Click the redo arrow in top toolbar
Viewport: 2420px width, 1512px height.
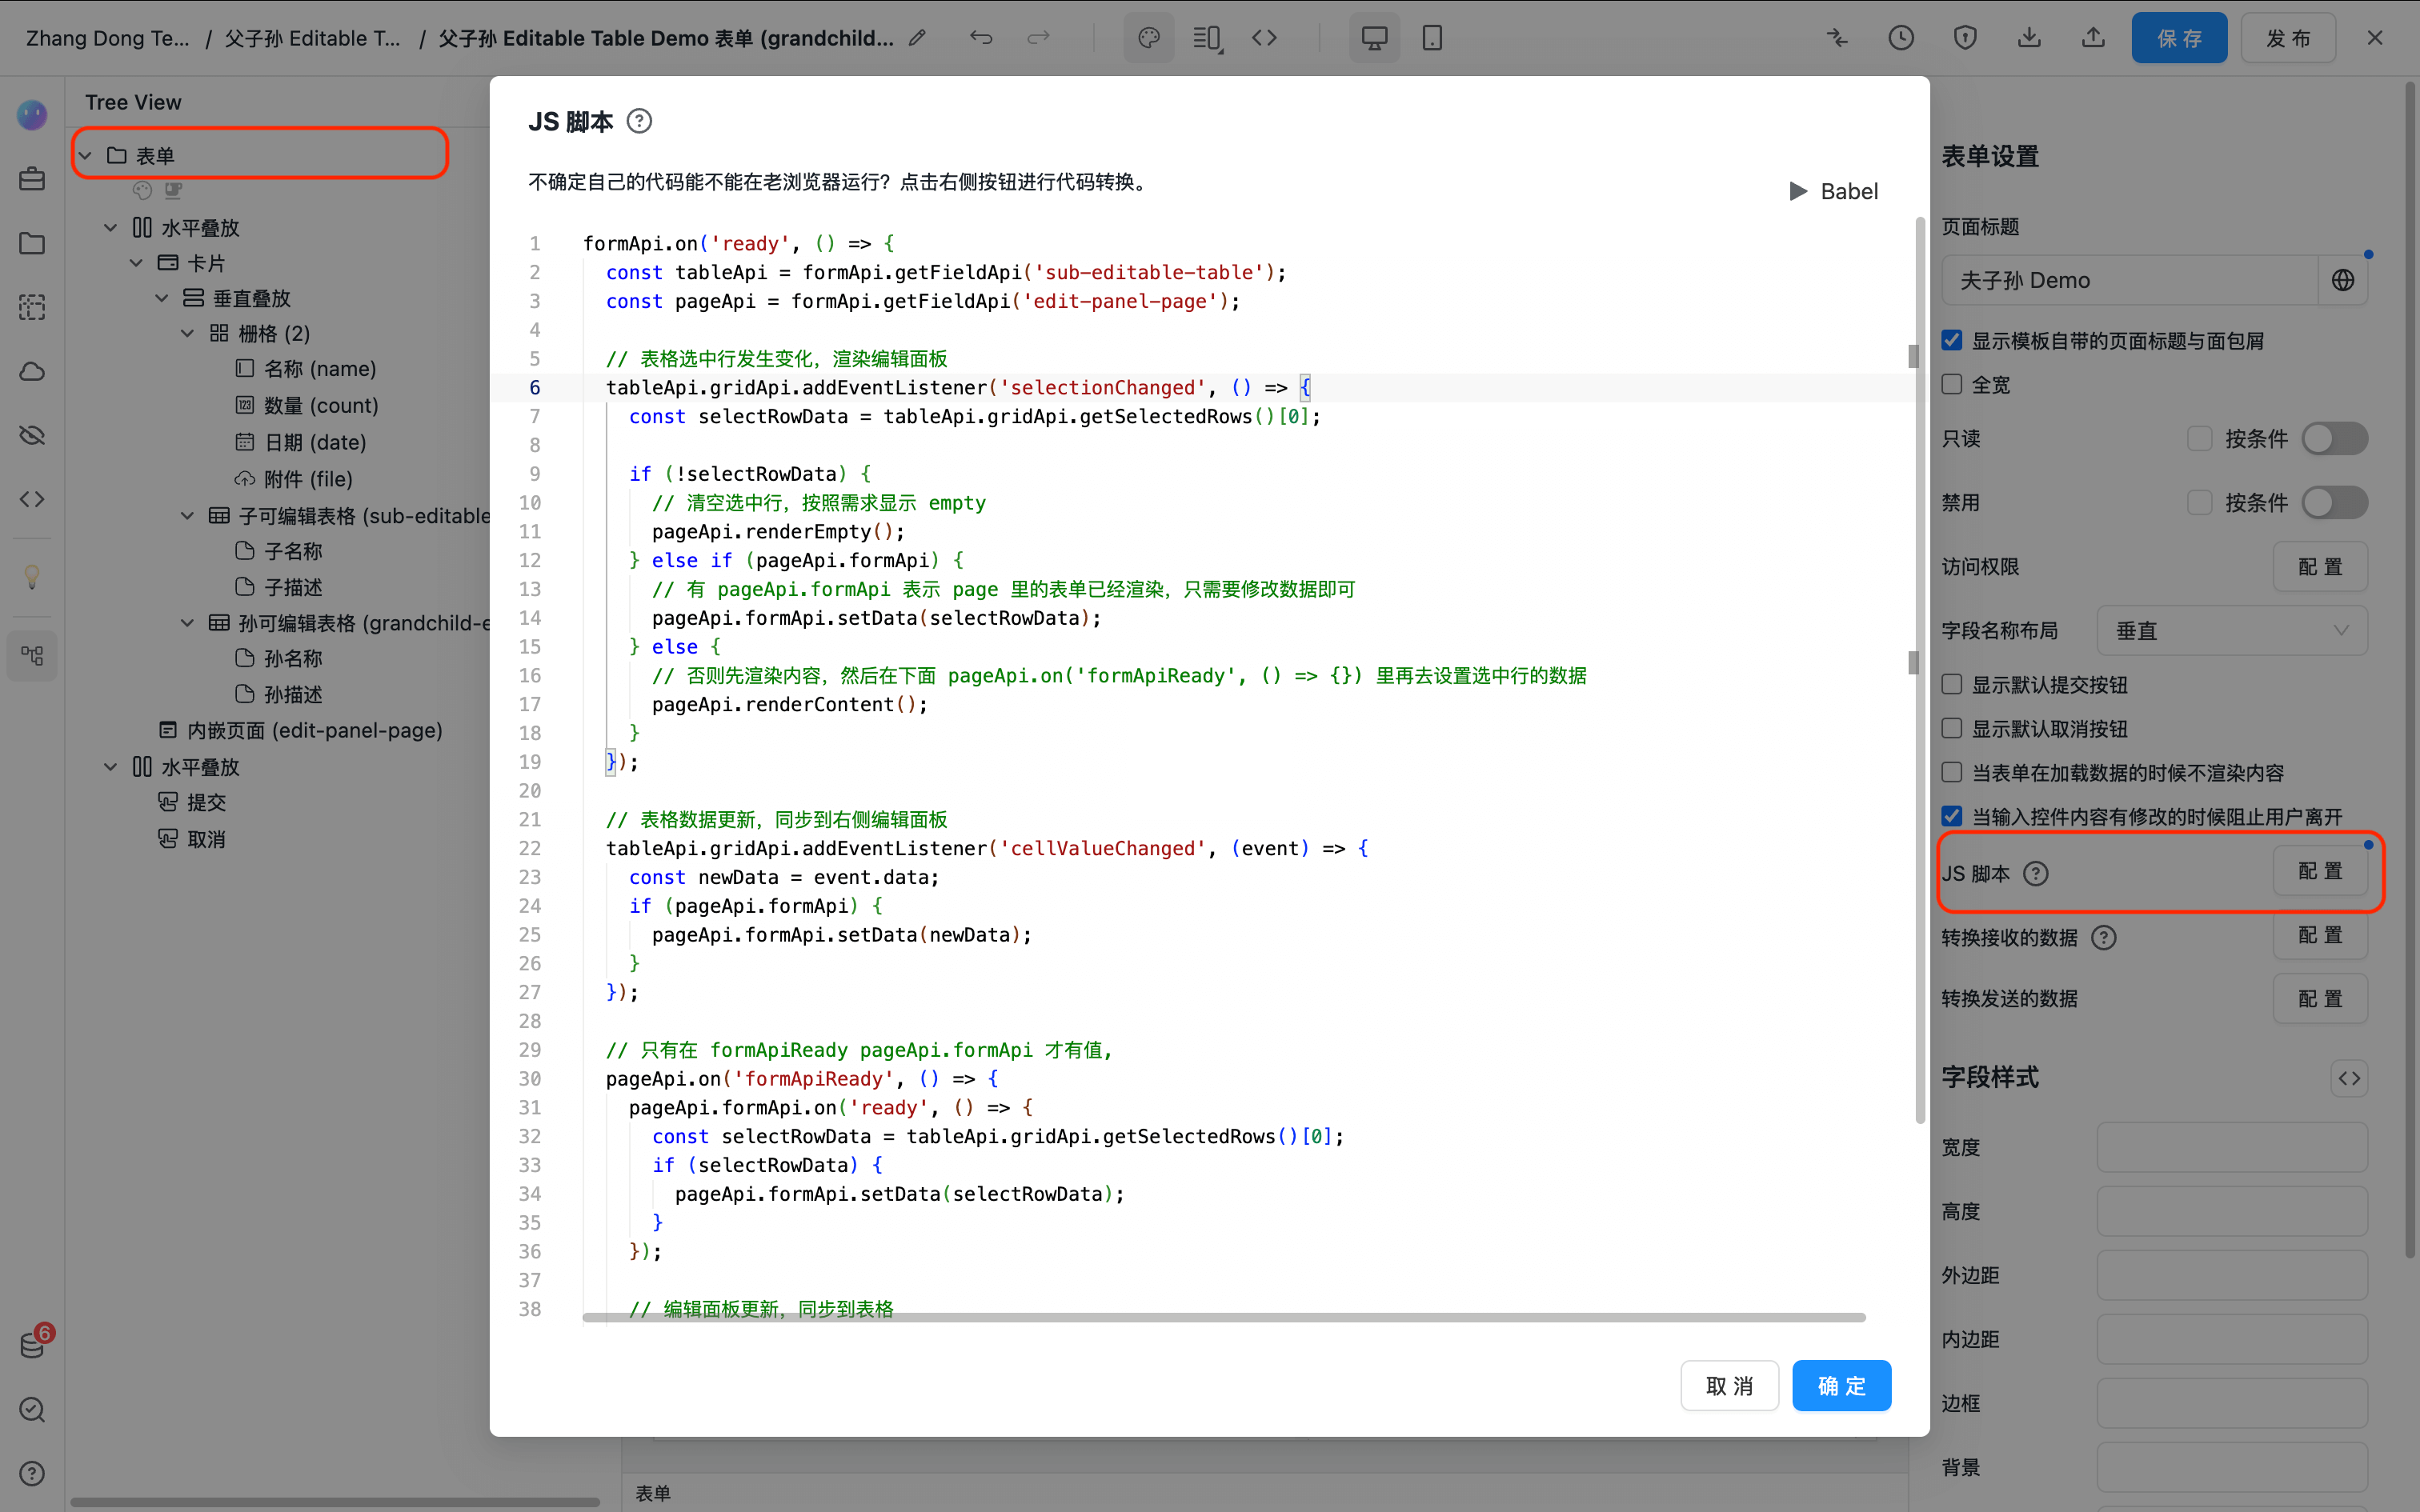[x=1039, y=38]
